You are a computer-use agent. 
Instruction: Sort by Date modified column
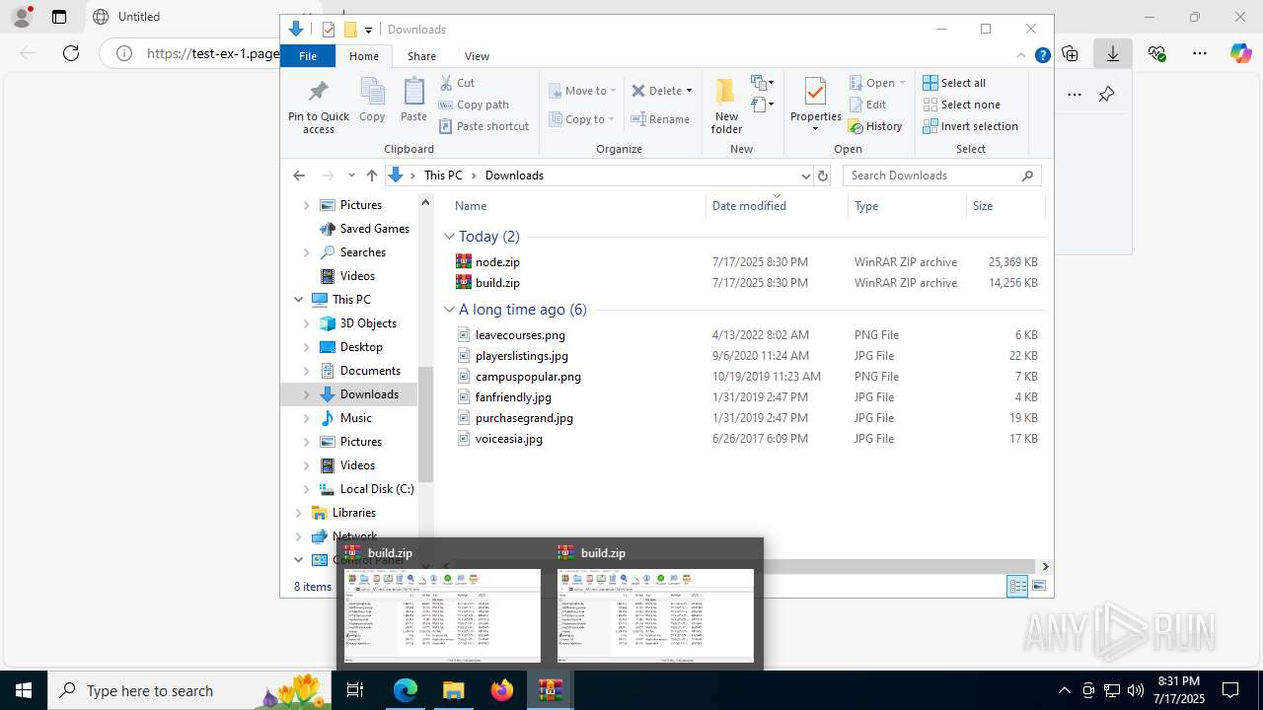point(776,206)
